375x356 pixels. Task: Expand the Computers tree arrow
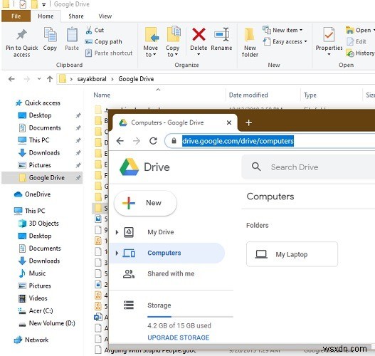click(x=117, y=253)
